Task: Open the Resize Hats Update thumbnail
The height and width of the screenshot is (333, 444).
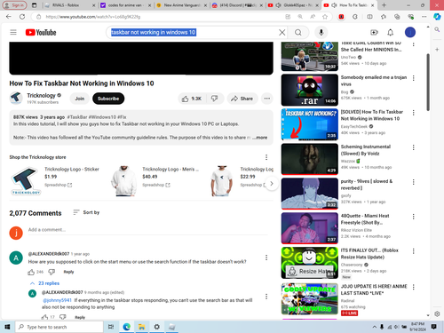Action: point(310,263)
